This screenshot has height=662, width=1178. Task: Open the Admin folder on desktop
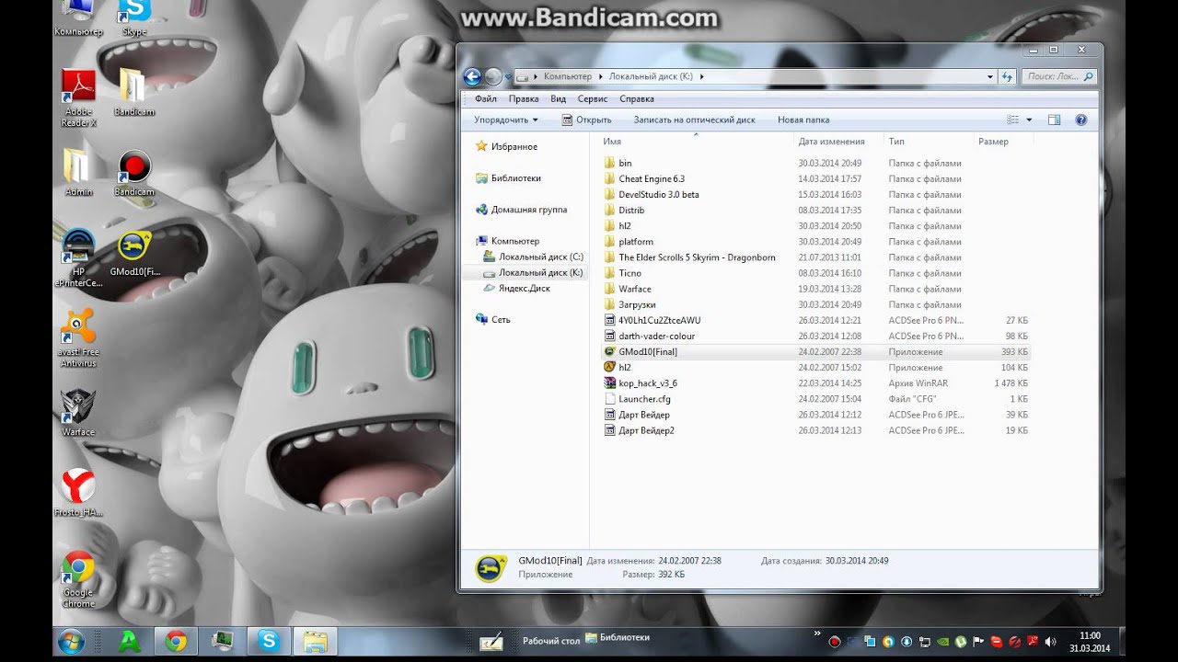coord(79,172)
